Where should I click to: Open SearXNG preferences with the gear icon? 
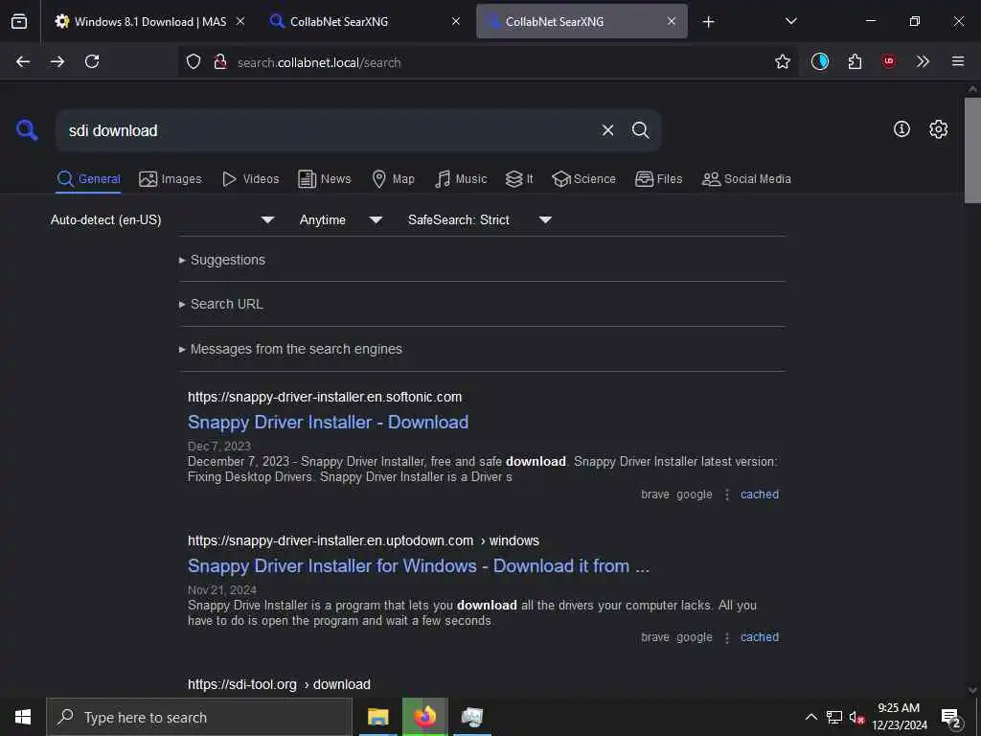pos(939,129)
